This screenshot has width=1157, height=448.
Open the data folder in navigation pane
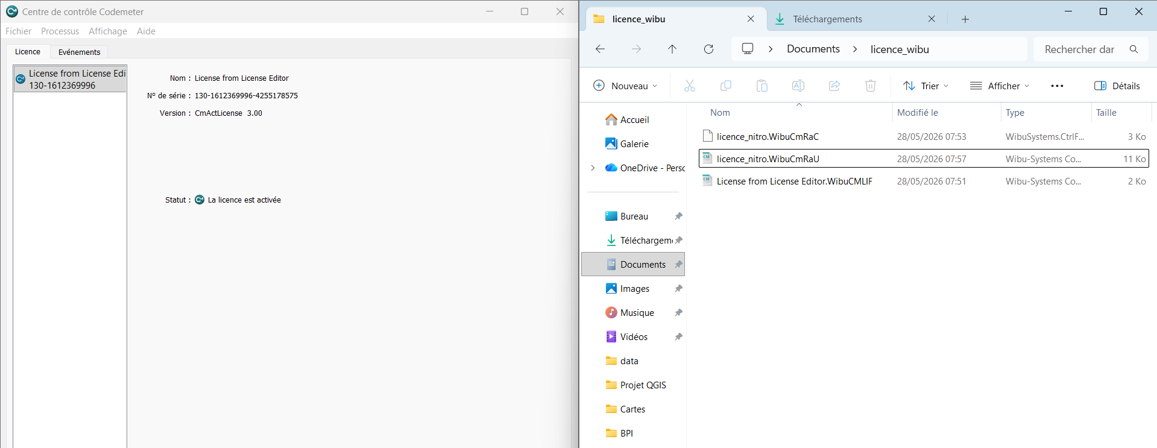coord(622,361)
